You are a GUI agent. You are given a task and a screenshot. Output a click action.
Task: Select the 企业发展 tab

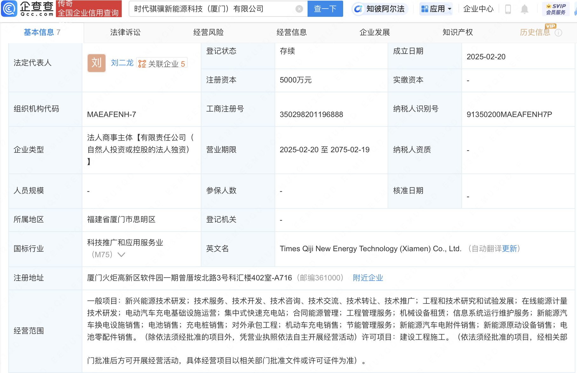point(375,32)
